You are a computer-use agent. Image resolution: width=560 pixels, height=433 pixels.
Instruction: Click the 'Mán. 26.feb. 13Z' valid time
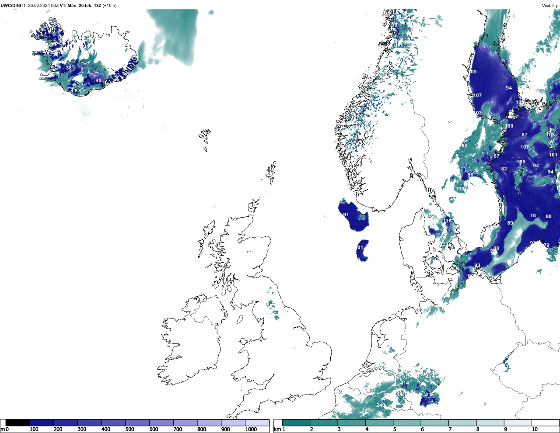pos(84,5)
